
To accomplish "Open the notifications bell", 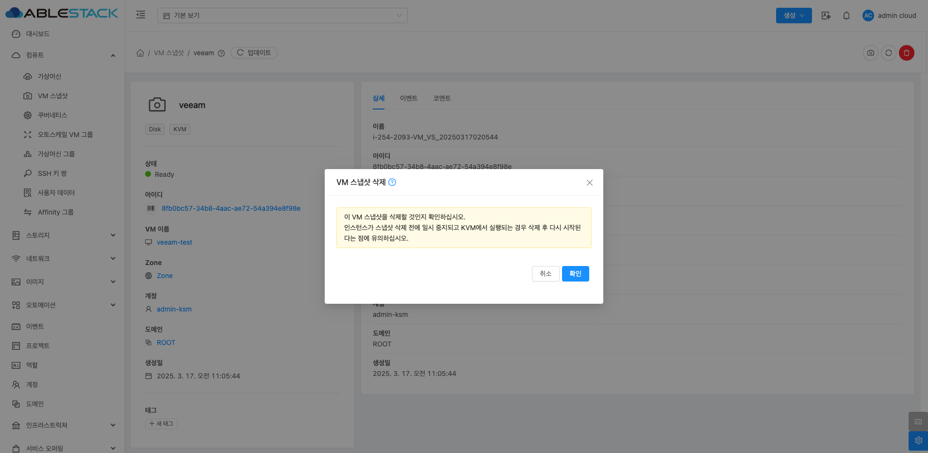I will (x=846, y=16).
